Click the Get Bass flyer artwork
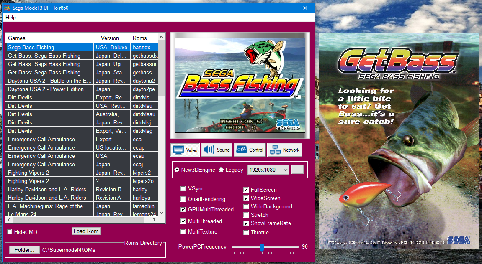Screen dimensions: 482x264 398,141
